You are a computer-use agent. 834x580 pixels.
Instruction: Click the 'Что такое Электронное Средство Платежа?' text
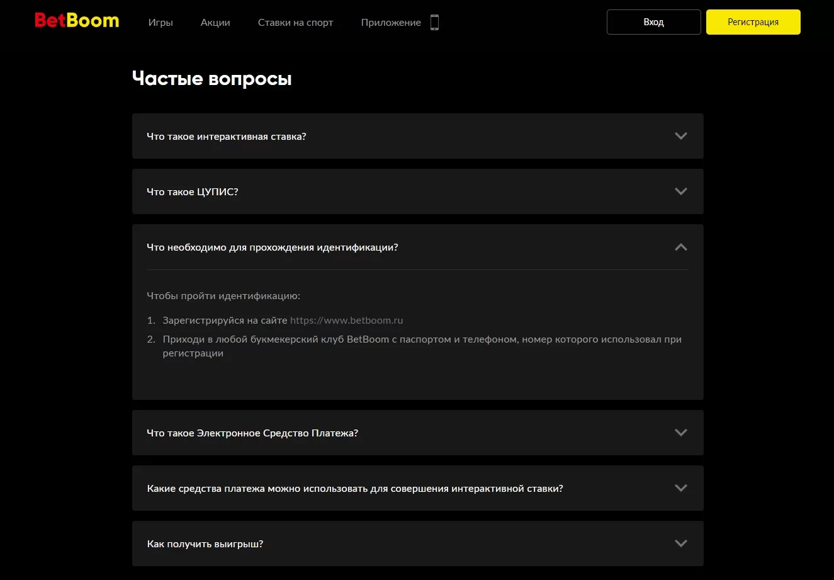[x=252, y=433]
